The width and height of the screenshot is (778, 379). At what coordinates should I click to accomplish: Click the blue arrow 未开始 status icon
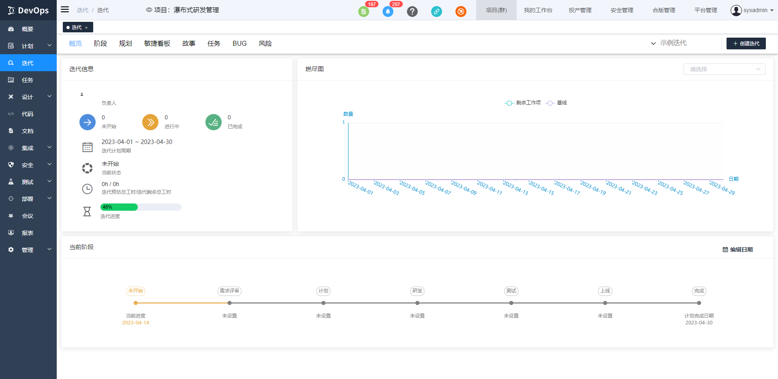click(88, 122)
